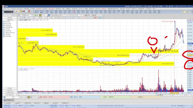
Task: Click the pencil icon in the top toolbar
Action: pyautogui.click(x=18, y=11)
